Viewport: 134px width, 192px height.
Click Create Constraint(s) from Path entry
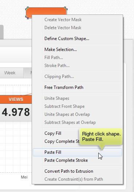(77, 179)
